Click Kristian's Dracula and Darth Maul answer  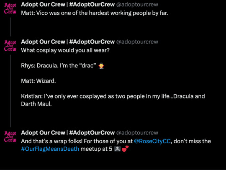pyautogui.click(x=113, y=100)
